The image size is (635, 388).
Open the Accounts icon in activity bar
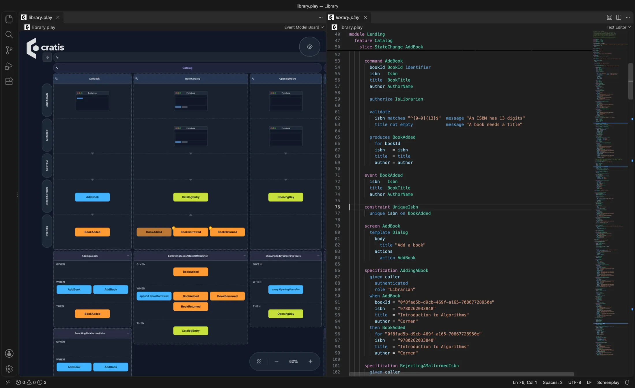9,353
